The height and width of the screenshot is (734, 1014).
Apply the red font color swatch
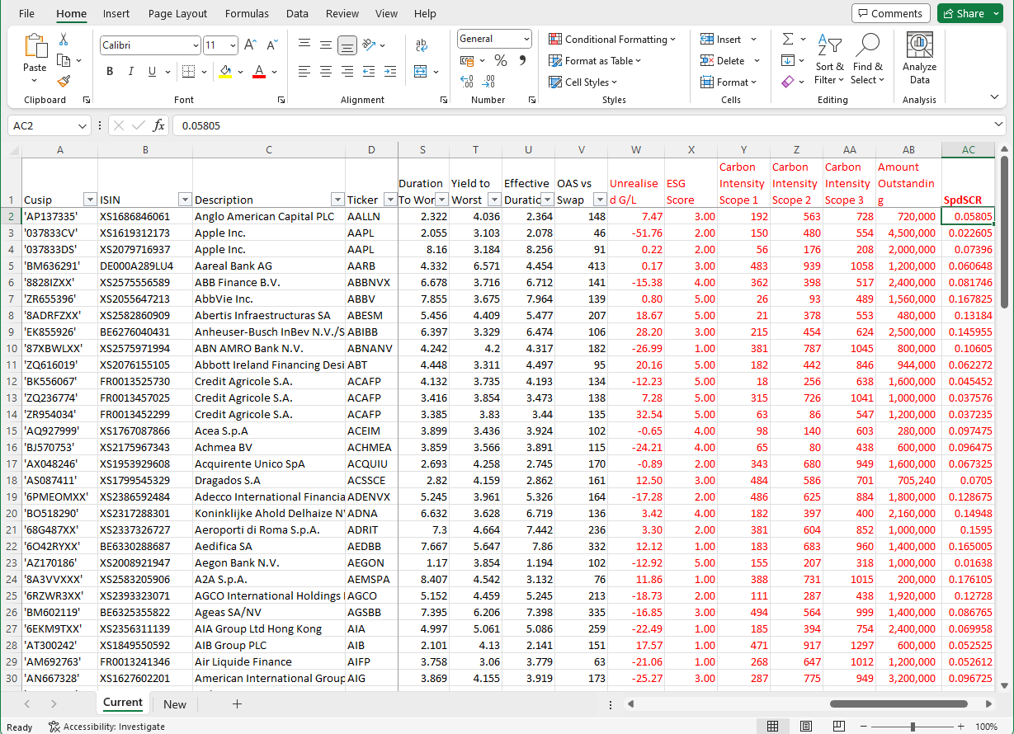[x=258, y=72]
